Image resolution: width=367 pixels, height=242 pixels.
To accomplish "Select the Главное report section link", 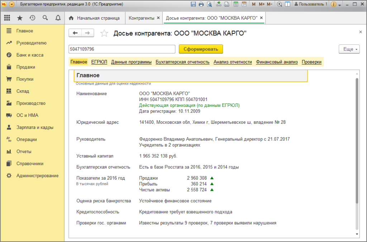I will click(x=78, y=62).
